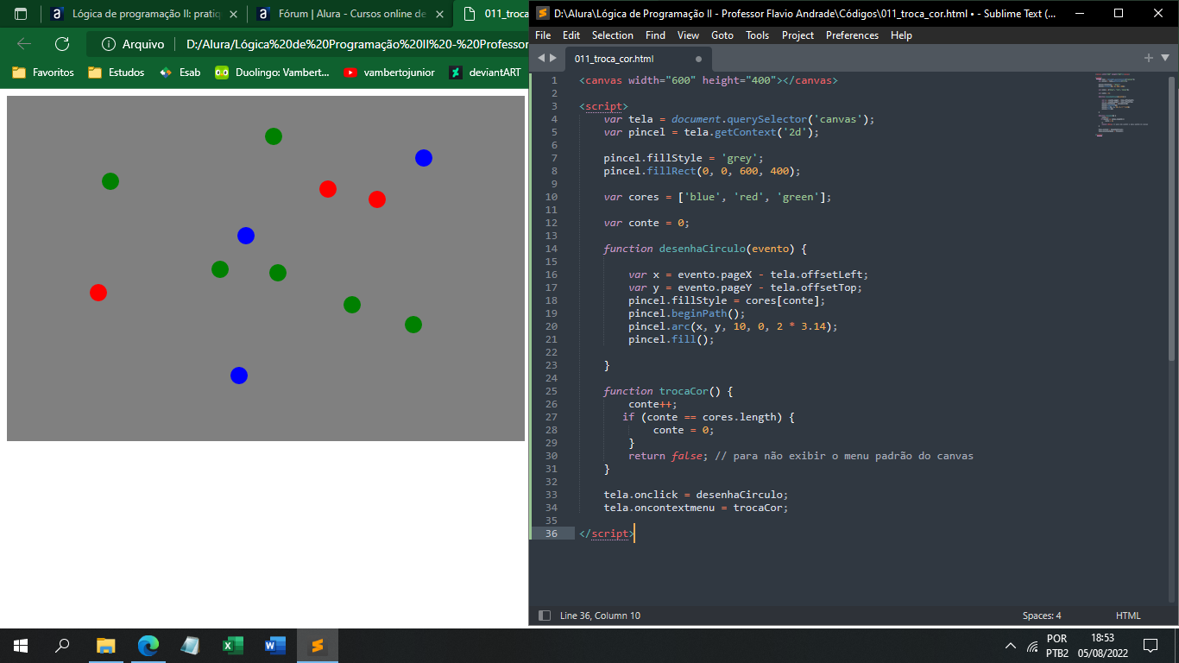The height and width of the screenshot is (663, 1179).
Task: Open File Explorer from taskbar
Action: coord(106,646)
